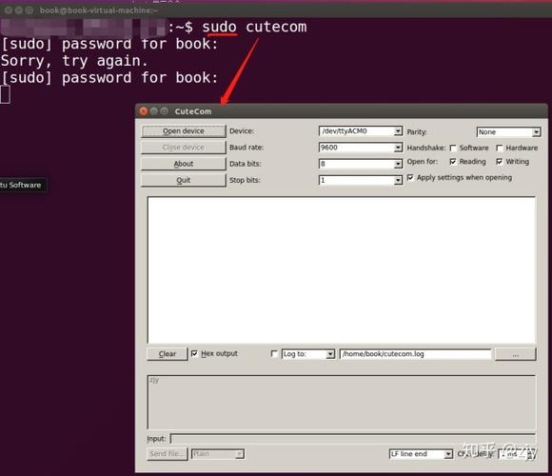Screen dimensions: 552x476
Task: Click the log file path field
Action: pyautogui.click(x=415, y=354)
